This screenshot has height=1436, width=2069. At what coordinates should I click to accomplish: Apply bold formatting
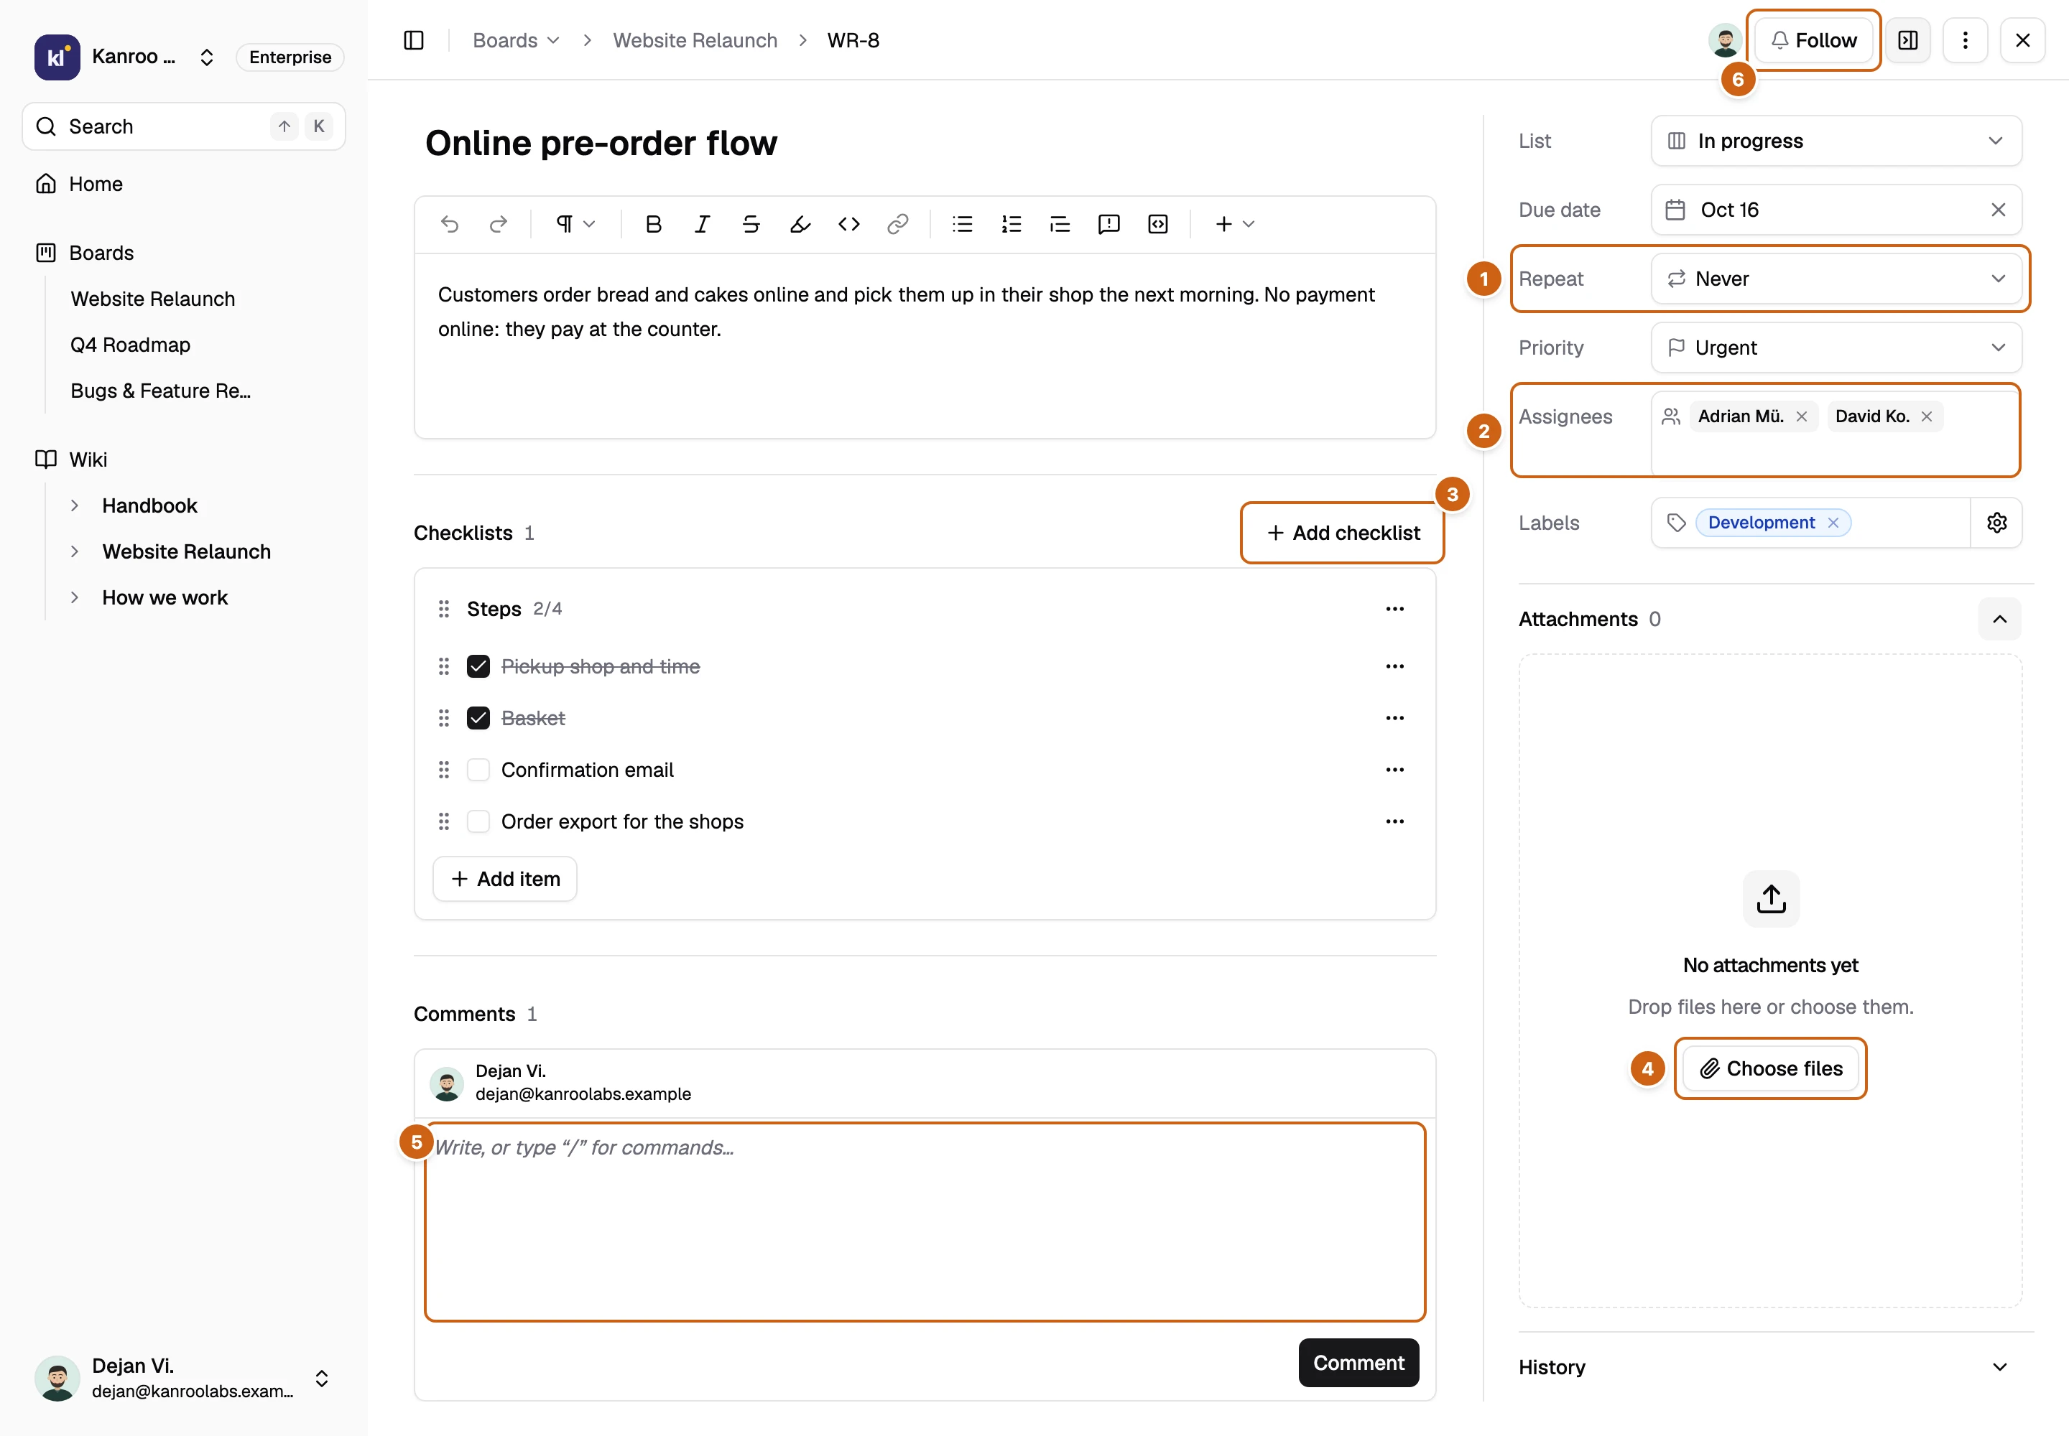654,224
